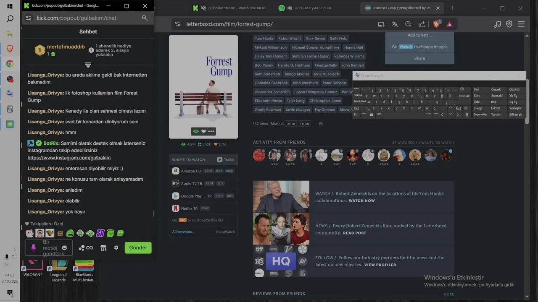The height and width of the screenshot is (302, 538).
Task: Open the Brave VPN shield icon
Action: [509, 24]
